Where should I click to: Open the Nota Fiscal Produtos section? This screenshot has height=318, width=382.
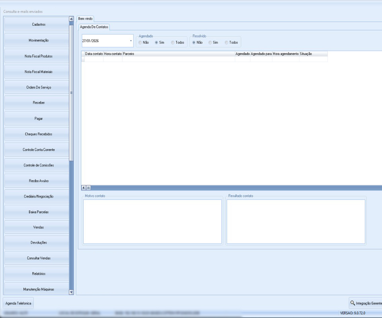(x=39, y=56)
